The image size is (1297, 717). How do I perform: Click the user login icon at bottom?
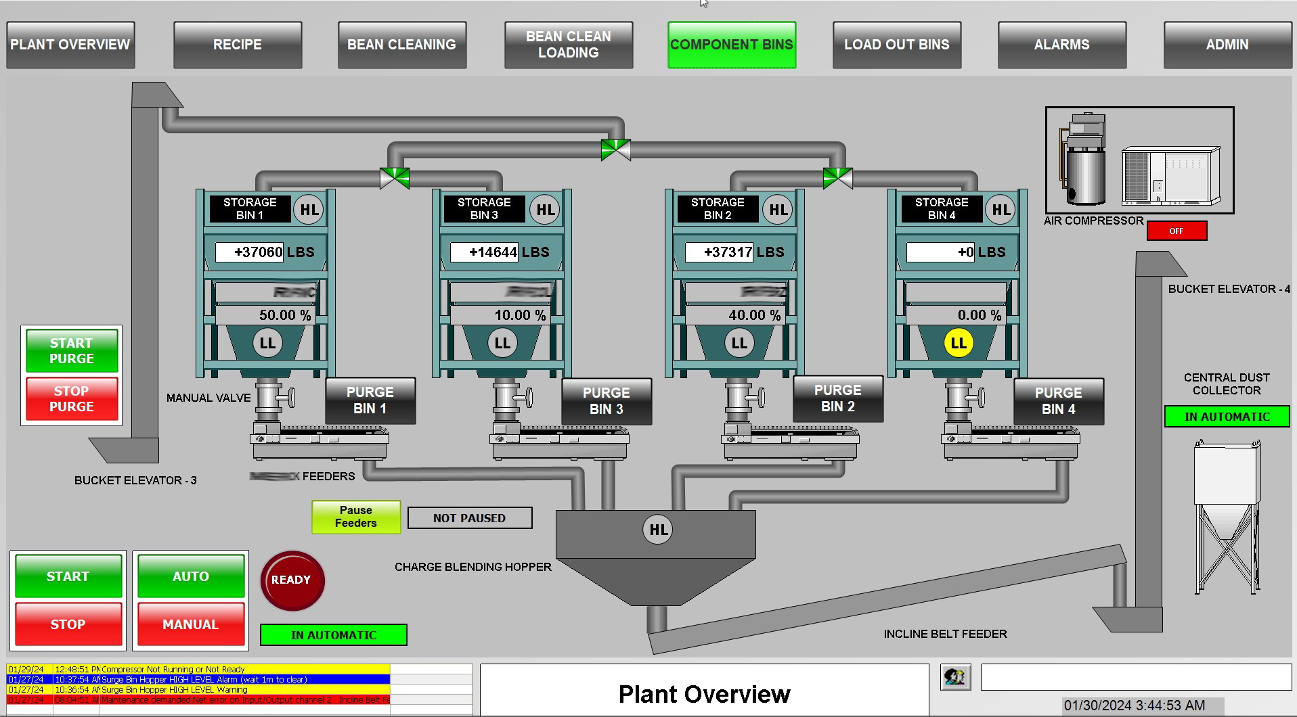tap(955, 676)
